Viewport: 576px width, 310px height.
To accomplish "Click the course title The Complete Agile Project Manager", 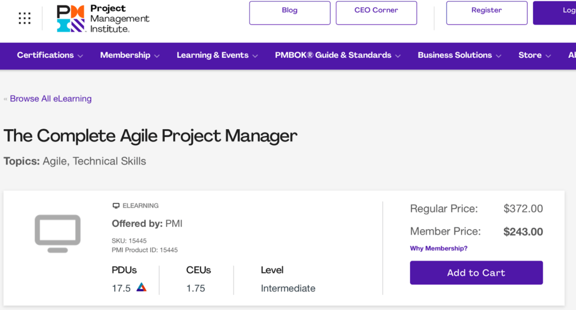I will (x=150, y=136).
